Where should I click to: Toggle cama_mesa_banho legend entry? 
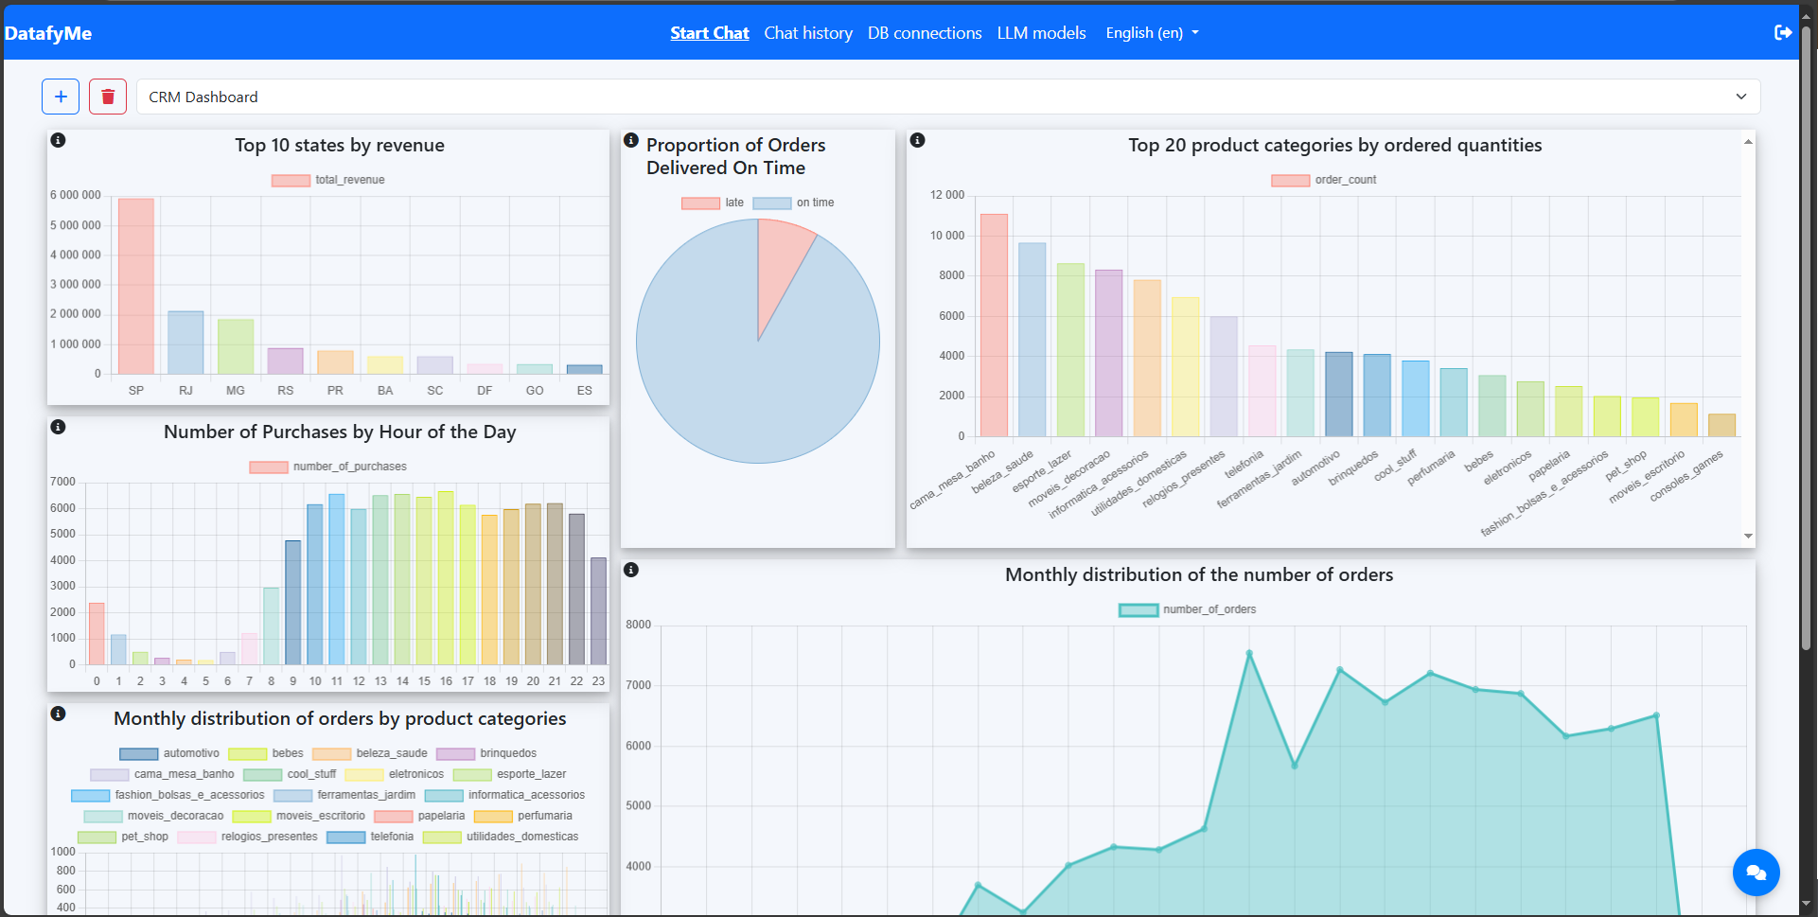point(162,774)
